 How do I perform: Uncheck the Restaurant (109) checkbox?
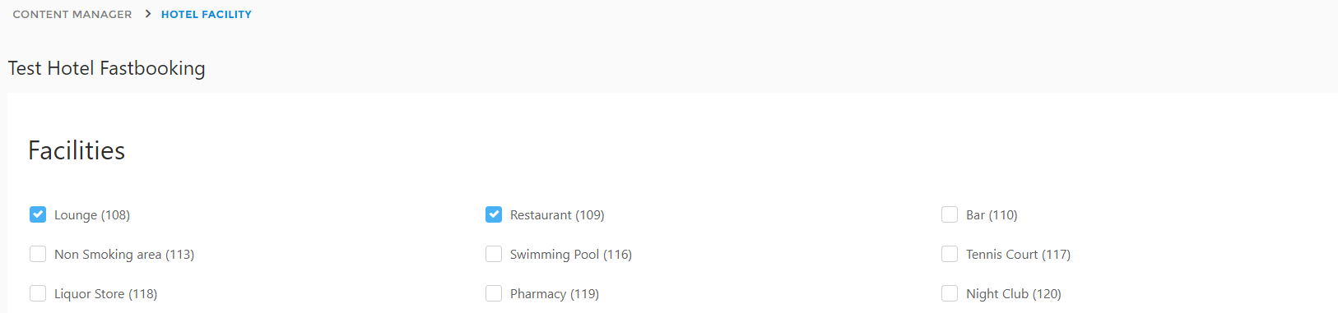point(494,214)
